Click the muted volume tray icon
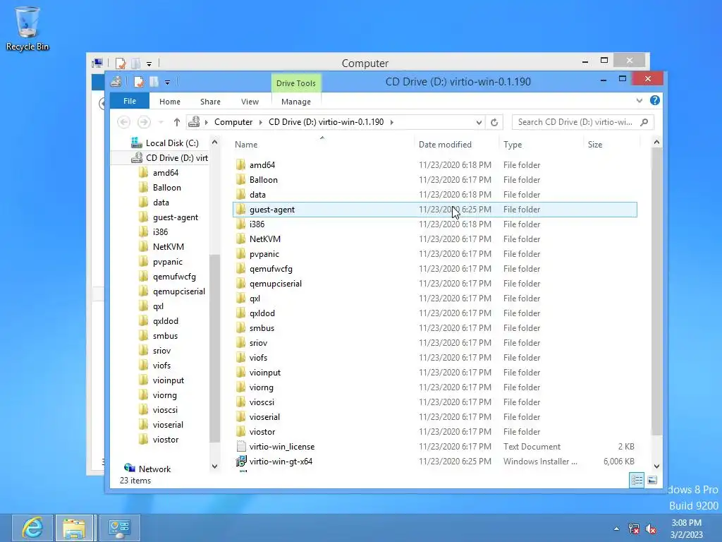This screenshot has height=542, width=722. (651, 529)
